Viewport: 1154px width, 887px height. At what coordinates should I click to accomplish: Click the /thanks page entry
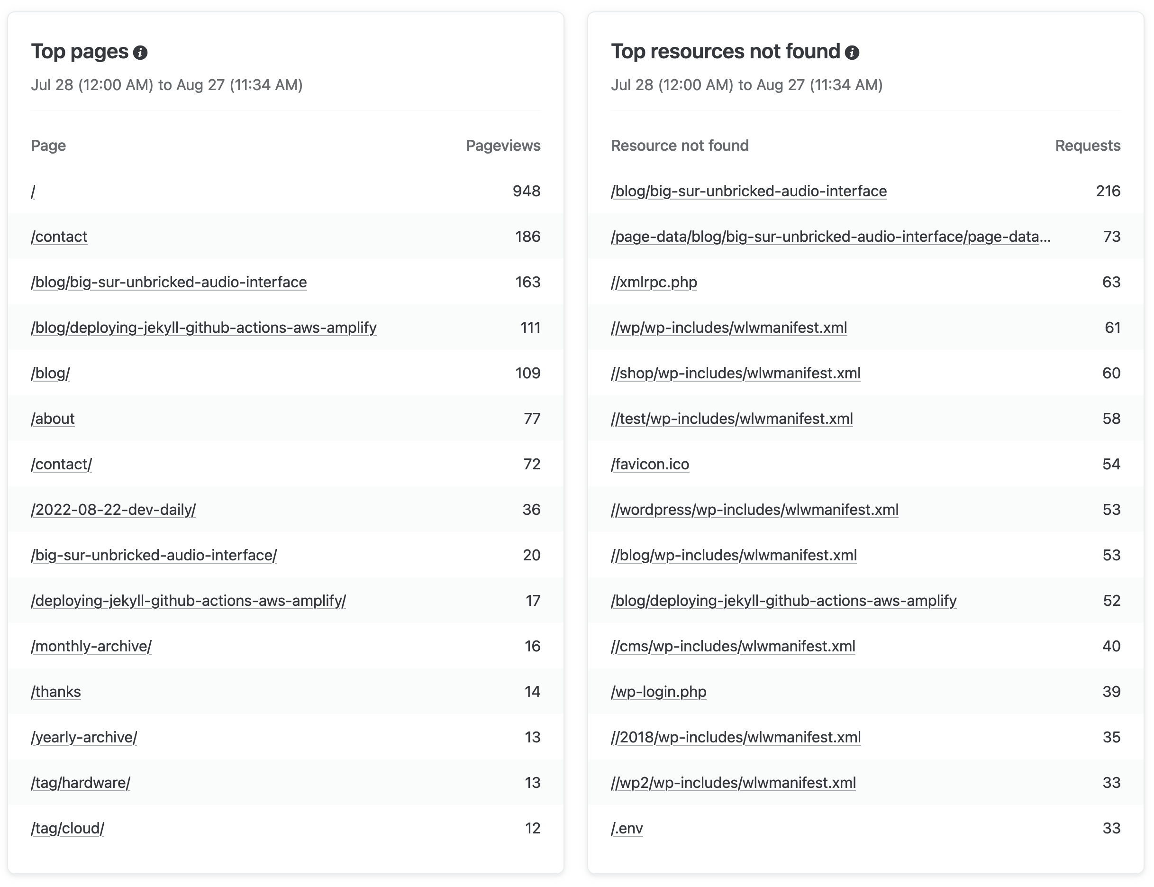coord(56,691)
